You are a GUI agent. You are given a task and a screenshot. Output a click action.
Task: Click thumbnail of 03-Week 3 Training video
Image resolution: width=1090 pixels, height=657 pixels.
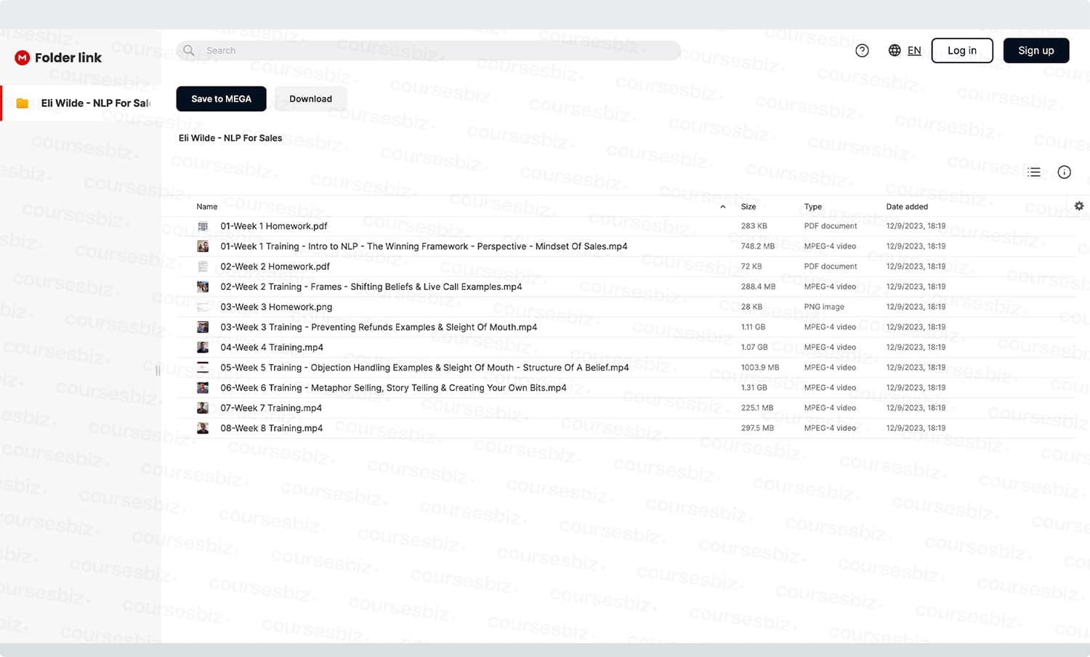tap(203, 327)
